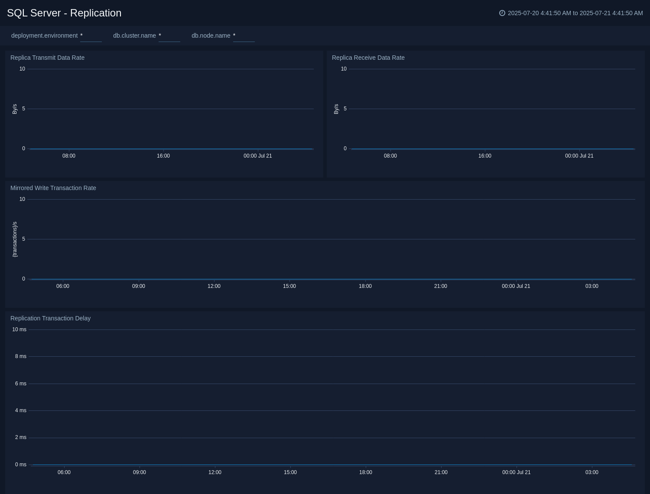Click 15:00 tick on Replication Delay chart
This screenshot has width=650, height=494.
pos(290,472)
